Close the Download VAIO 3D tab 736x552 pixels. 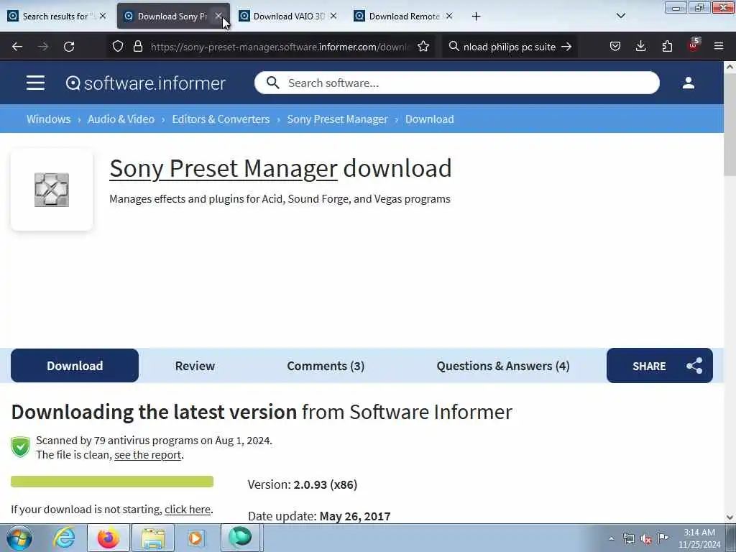[333, 16]
